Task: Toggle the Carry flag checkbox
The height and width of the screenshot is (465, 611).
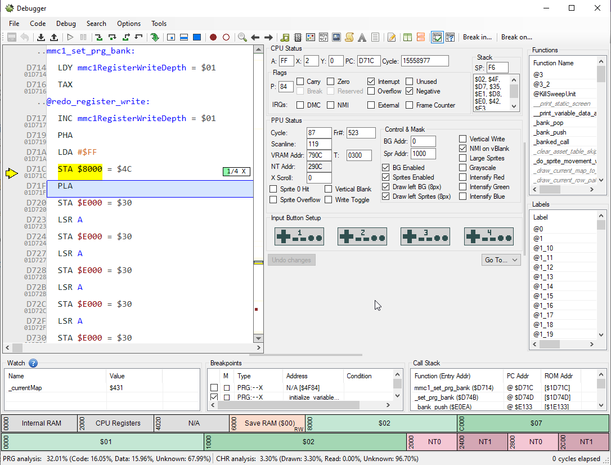Action: pos(300,82)
